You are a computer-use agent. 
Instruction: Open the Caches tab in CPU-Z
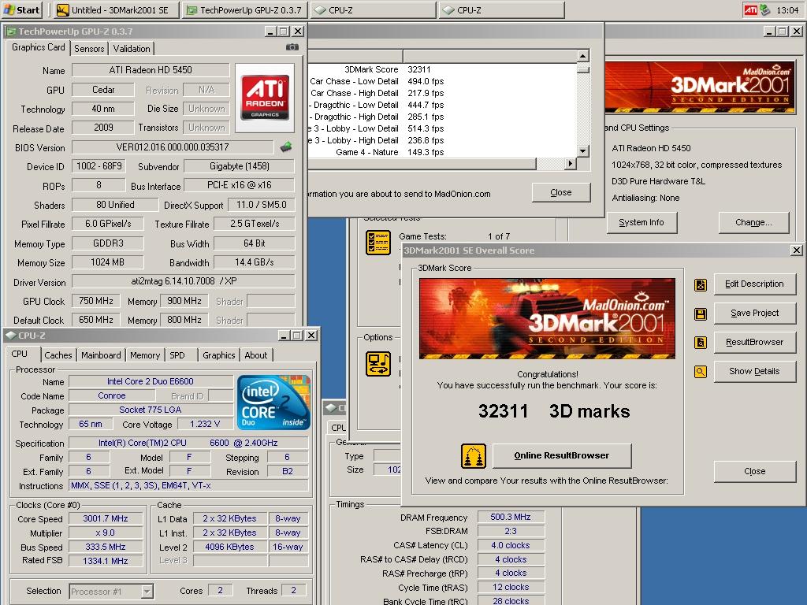click(58, 355)
